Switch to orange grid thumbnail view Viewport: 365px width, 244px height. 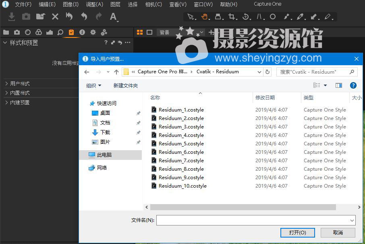[x=140, y=32]
